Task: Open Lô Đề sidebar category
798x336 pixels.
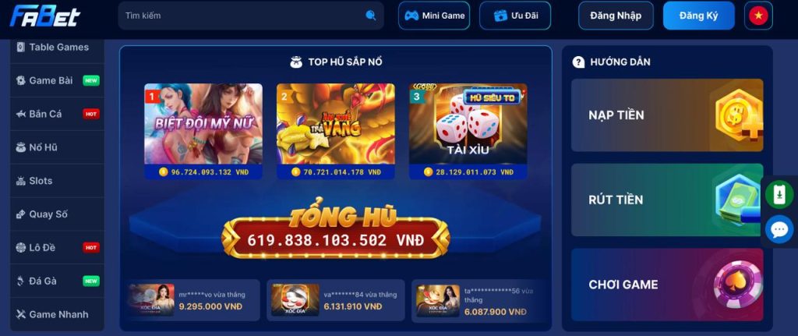Action: point(57,247)
